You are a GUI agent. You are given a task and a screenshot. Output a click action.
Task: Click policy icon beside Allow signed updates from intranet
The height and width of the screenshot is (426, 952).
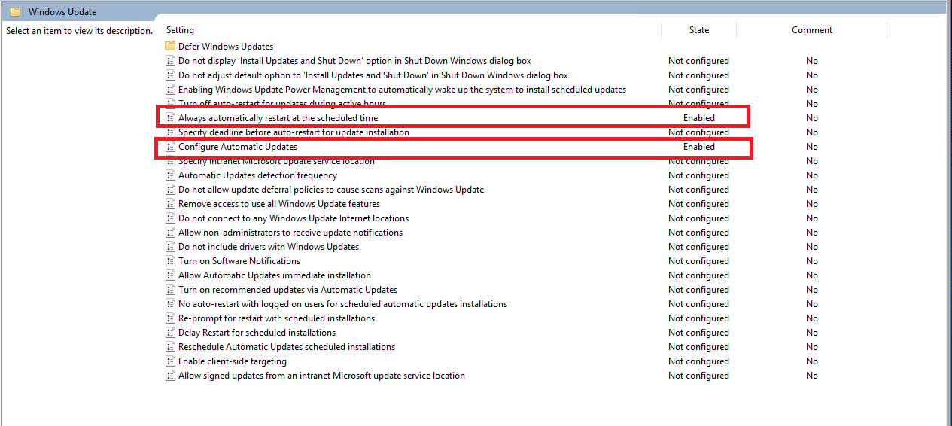(170, 376)
